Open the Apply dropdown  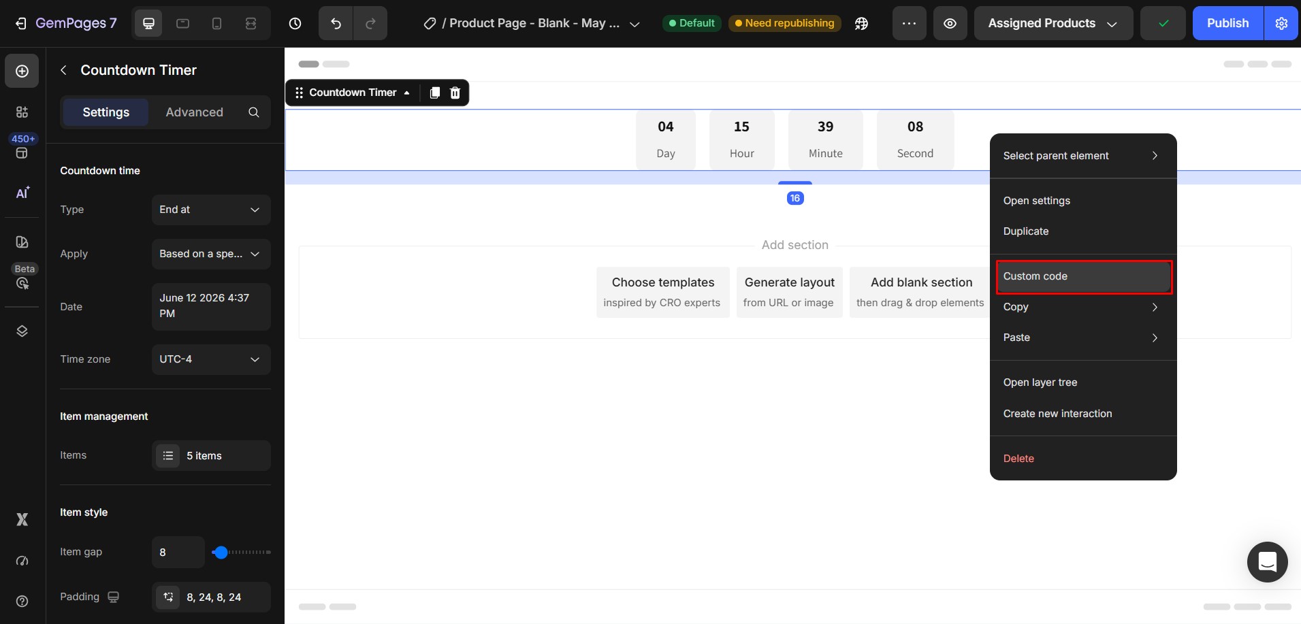click(211, 254)
